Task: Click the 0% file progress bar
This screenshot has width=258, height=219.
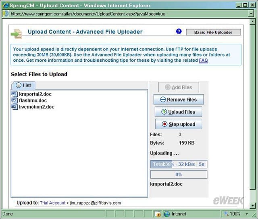Action: pos(179,174)
